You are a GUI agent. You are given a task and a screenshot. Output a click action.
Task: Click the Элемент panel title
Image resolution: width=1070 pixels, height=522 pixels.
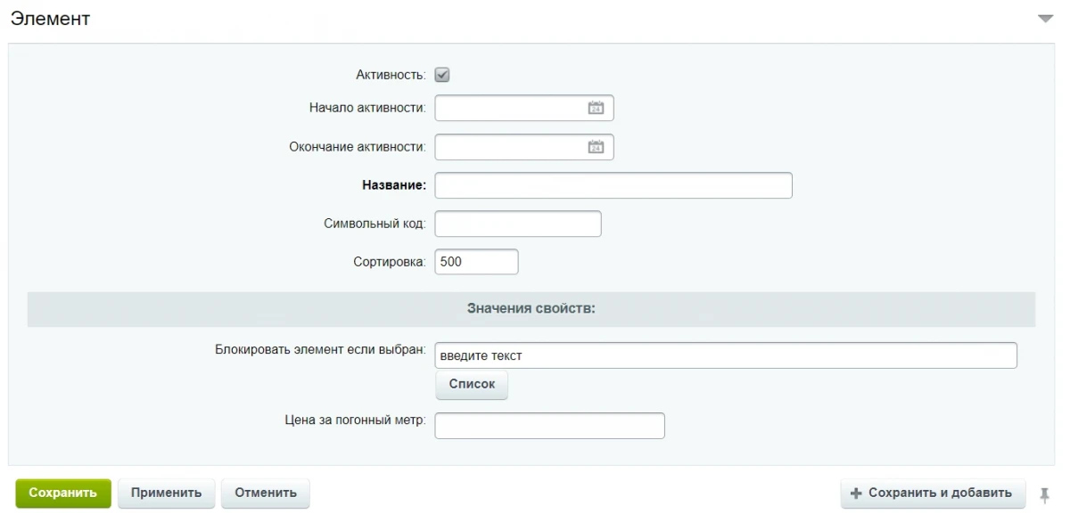pyautogui.click(x=50, y=19)
